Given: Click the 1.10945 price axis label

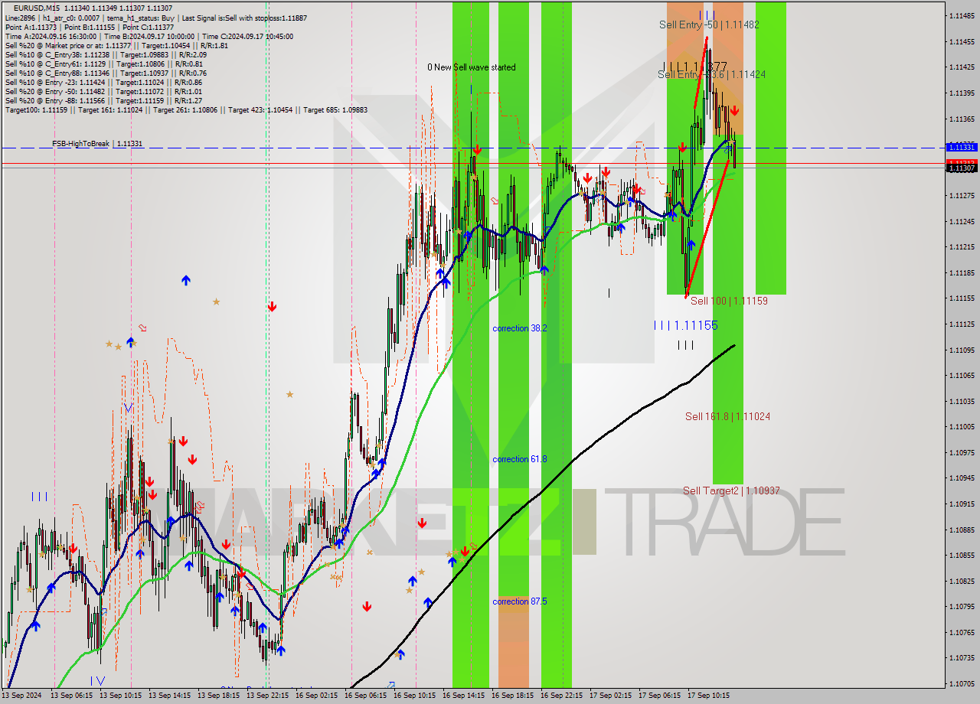Looking at the screenshot, I should [961, 477].
